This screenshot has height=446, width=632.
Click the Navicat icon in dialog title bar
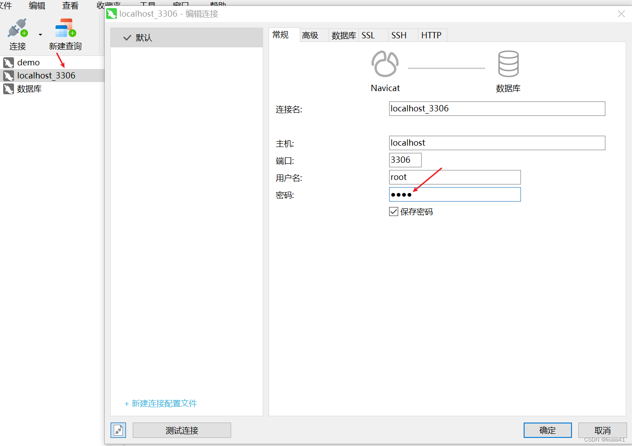click(112, 14)
